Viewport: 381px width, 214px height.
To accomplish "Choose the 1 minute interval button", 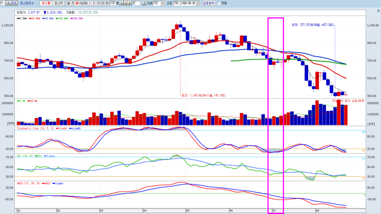I will [x=90, y=3].
